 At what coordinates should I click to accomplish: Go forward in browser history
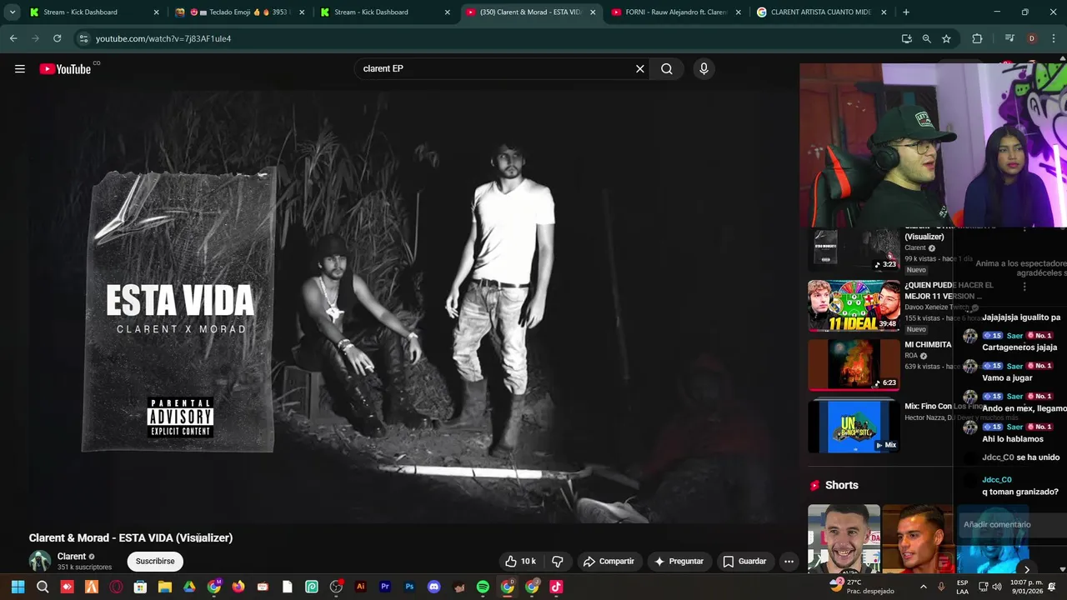tap(35, 38)
